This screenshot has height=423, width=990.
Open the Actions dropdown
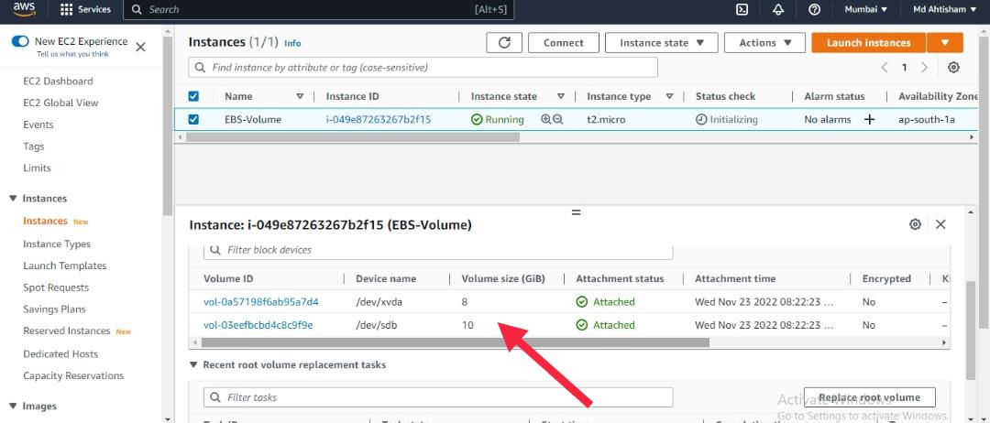coord(764,43)
